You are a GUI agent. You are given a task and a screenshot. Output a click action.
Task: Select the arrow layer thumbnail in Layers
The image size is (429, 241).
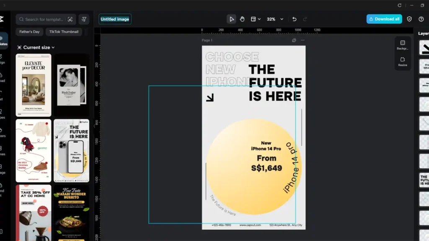click(424, 48)
